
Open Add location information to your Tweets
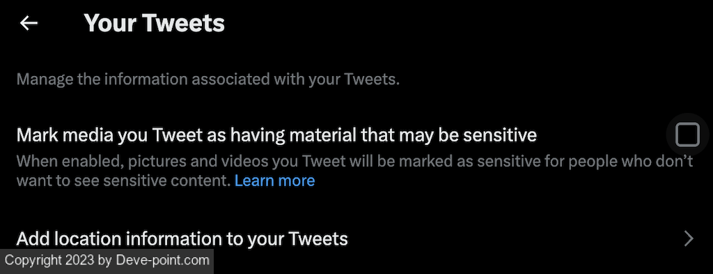click(356, 238)
